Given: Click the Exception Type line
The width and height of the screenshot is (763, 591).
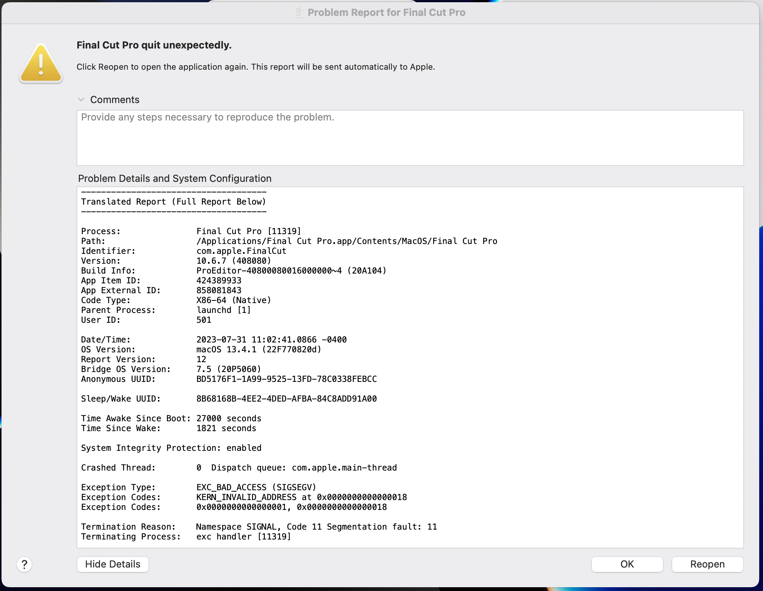Looking at the screenshot, I should 198,487.
